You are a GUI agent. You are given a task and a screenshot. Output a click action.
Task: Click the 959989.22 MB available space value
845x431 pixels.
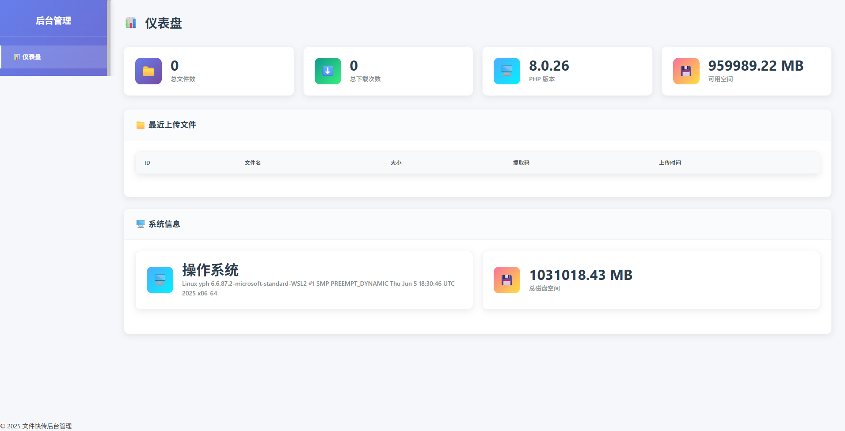(x=756, y=66)
